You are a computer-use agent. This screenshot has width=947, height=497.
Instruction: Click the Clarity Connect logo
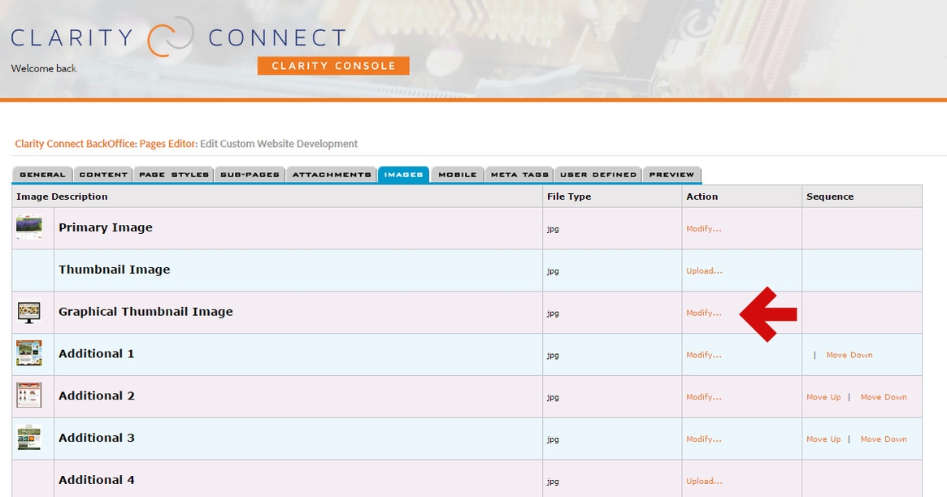[x=179, y=38]
